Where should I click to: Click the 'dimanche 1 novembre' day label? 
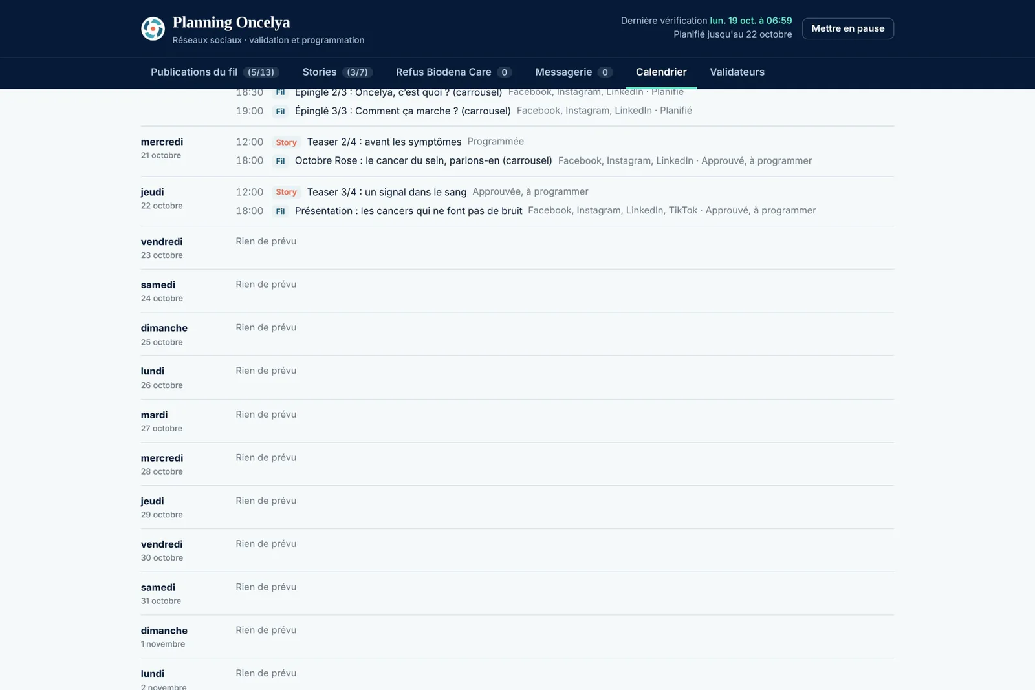click(164, 637)
